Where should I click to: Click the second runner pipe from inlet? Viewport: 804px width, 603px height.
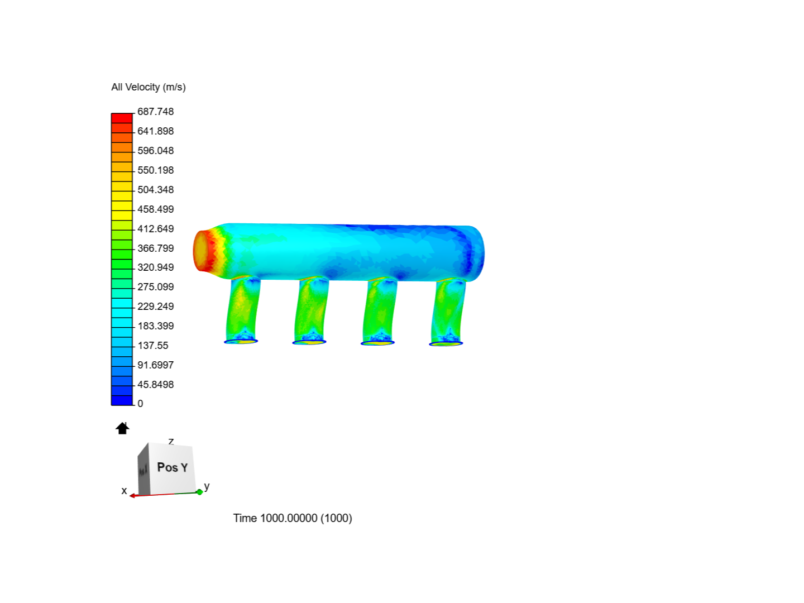tap(311, 310)
